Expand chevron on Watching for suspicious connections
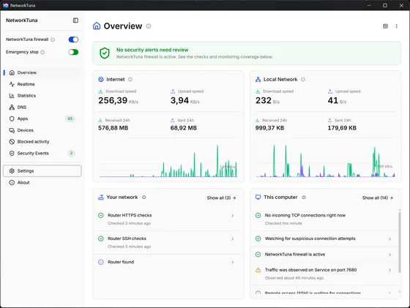 pos(389,239)
